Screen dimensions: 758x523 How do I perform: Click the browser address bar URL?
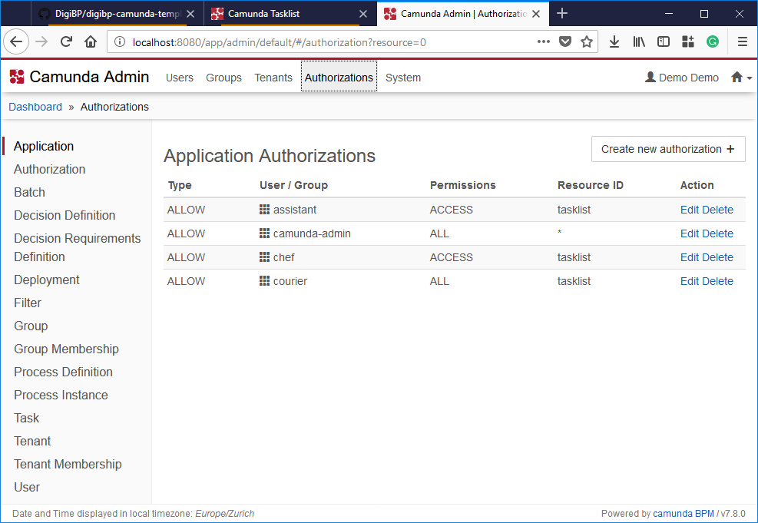point(323,42)
